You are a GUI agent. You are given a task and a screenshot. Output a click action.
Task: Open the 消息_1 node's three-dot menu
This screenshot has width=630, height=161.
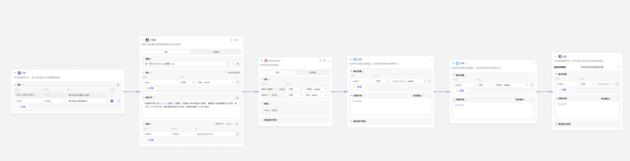tap(533, 63)
